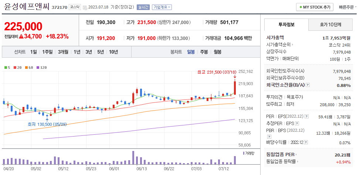Image resolution: width=360 pixels, height=175 pixels.
Task: Open the 기업개요 dropdown
Action: point(162,7)
